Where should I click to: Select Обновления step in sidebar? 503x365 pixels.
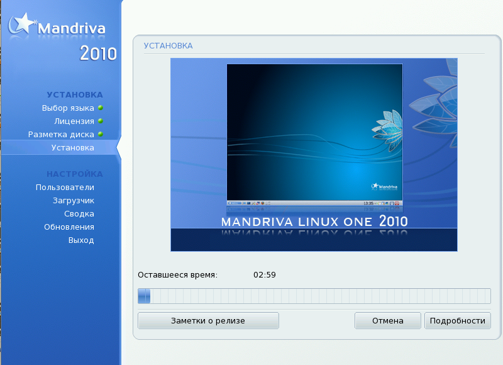(x=69, y=227)
